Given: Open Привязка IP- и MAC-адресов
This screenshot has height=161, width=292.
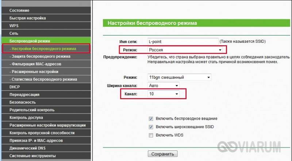Looking at the screenshot, I should pos(46,140).
